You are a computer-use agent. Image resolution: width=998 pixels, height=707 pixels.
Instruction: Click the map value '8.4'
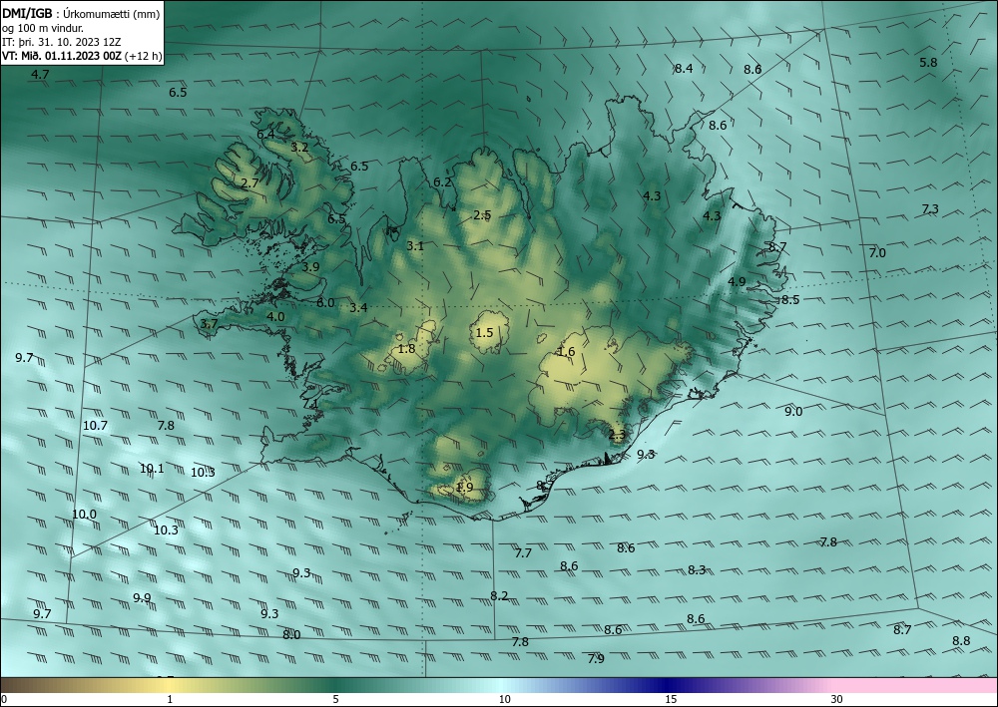[x=684, y=69]
